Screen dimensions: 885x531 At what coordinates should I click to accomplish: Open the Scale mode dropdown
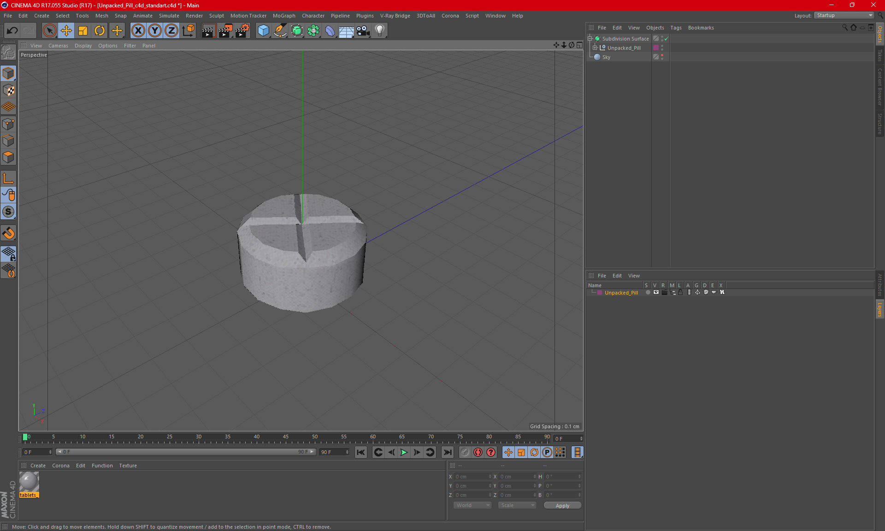tap(517, 505)
